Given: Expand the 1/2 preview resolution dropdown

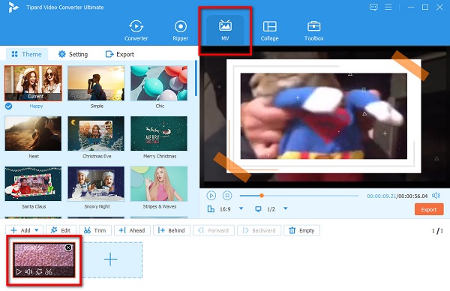Looking at the screenshot, I should [286, 208].
